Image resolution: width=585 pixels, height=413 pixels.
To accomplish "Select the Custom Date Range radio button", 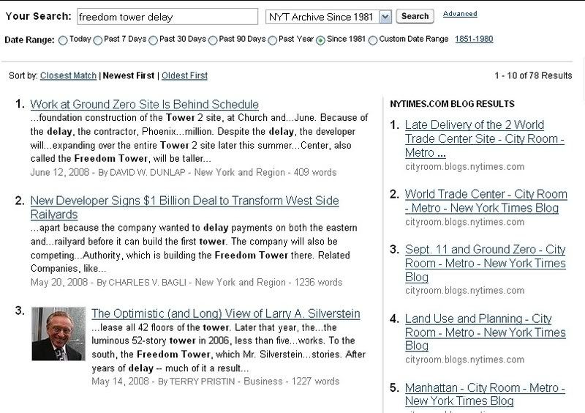I will (x=373, y=40).
